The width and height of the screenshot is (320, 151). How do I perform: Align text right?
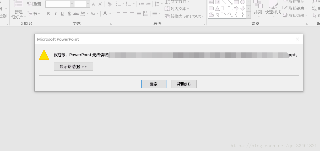132,14
